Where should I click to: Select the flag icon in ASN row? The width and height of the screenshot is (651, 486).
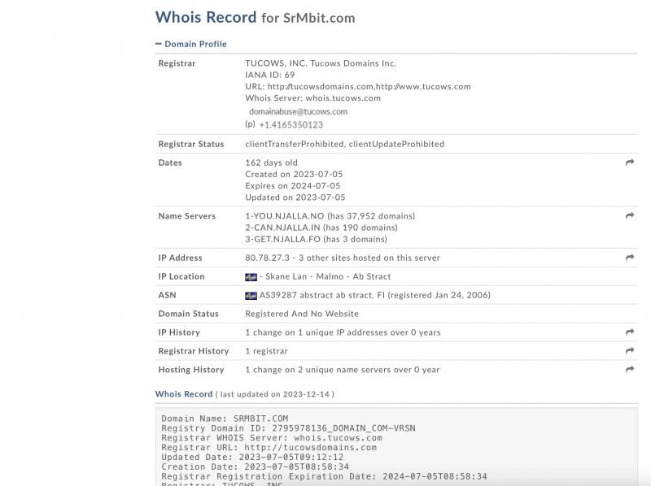(251, 296)
